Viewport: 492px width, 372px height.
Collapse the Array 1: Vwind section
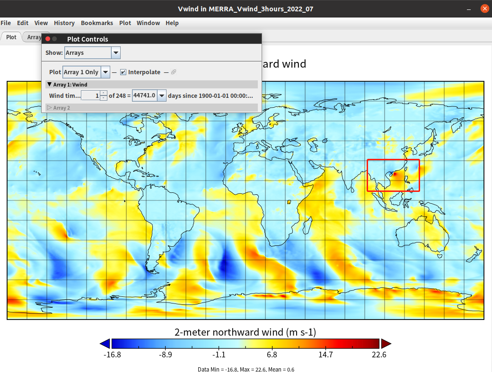pos(49,85)
